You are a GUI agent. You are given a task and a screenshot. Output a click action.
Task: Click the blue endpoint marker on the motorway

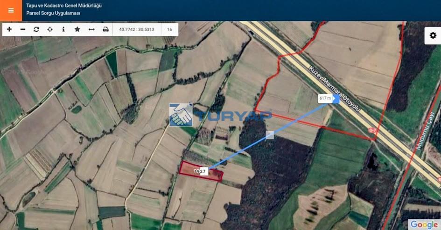(336, 99)
